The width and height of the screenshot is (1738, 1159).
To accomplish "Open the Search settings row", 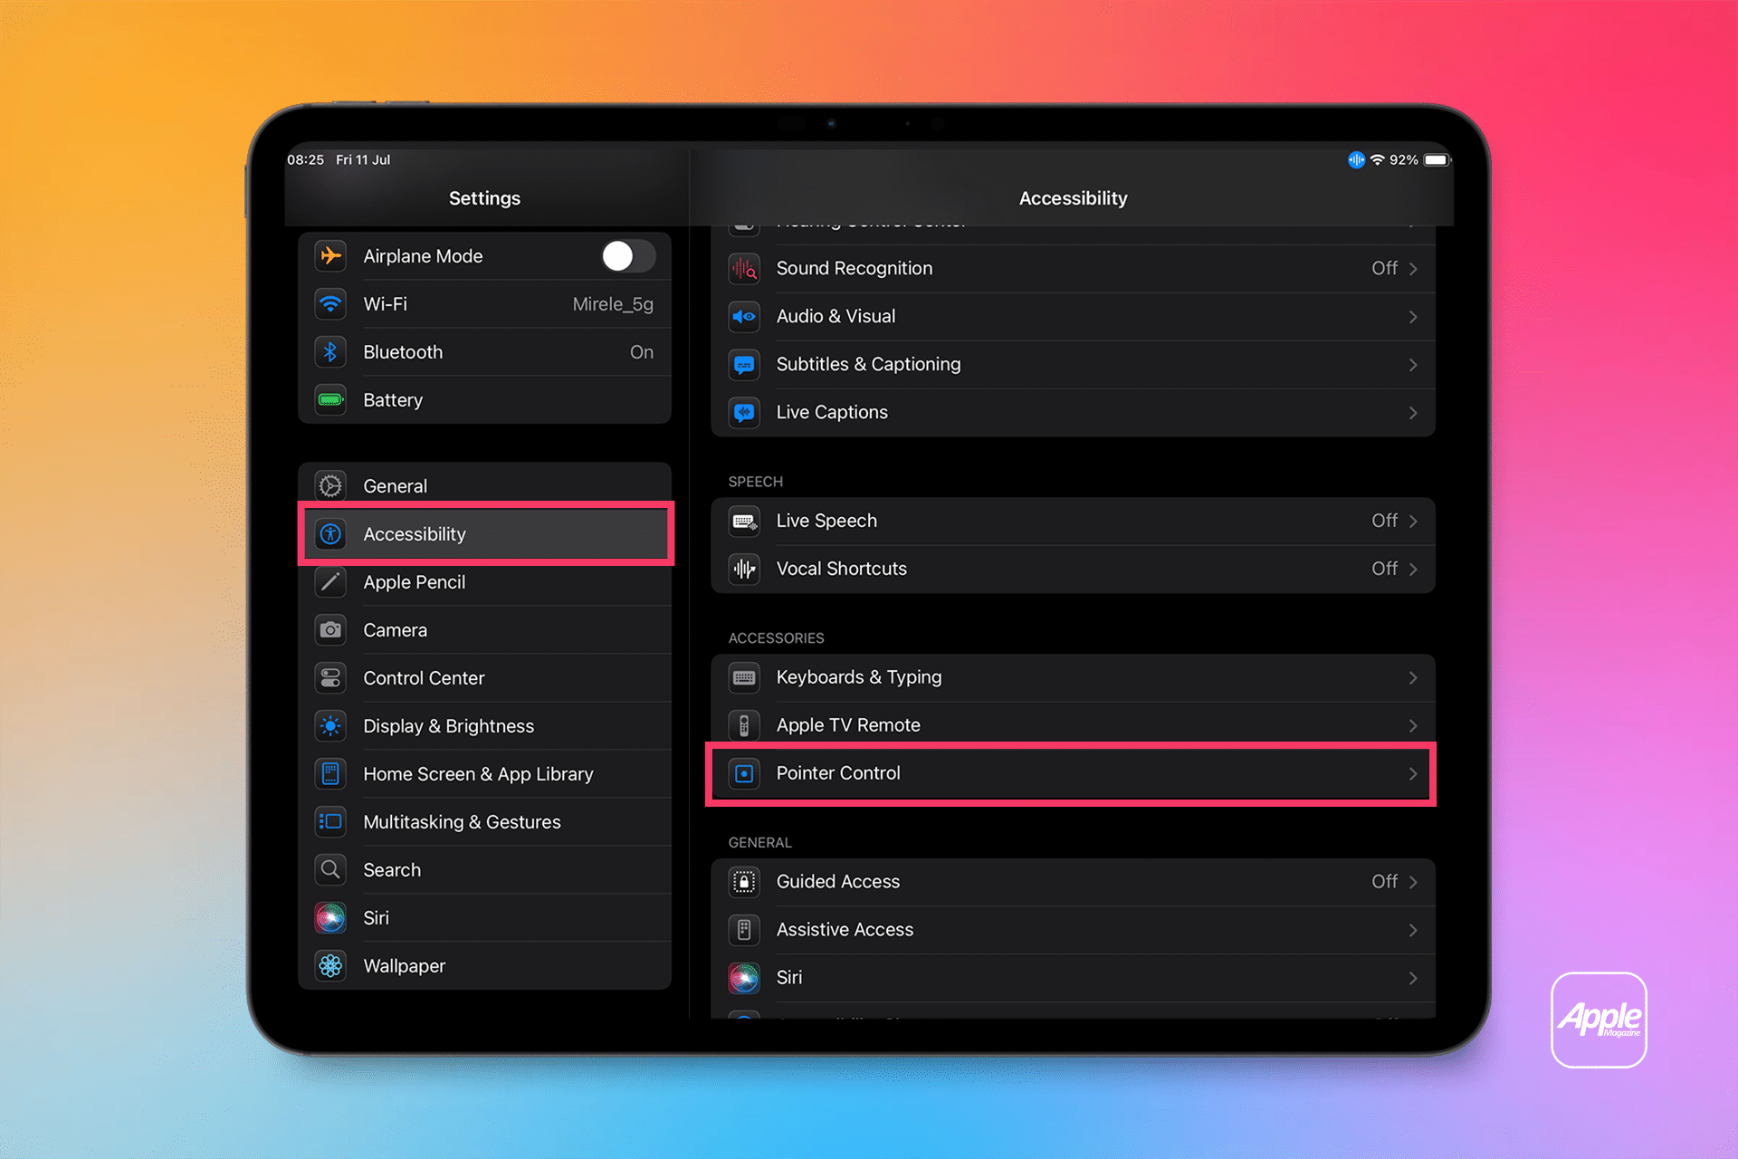I will pos(484,870).
